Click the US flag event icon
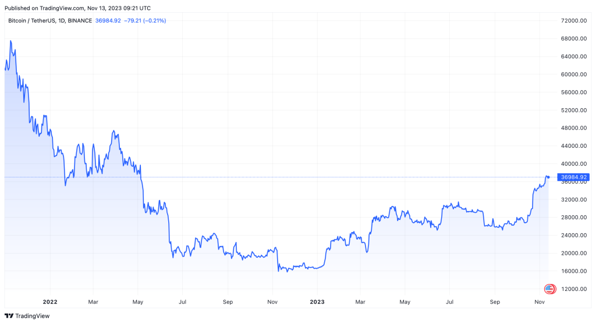Image resolution: width=596 pixels, height=324 pixels. click(548, 289)
